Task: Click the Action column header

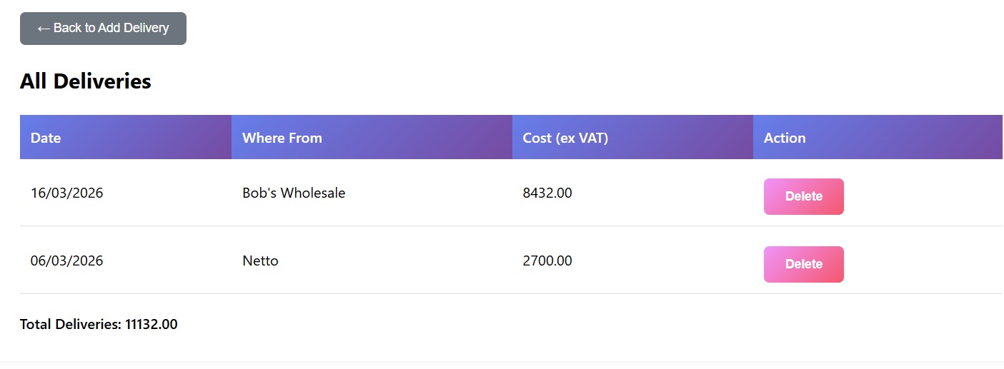Action: point(785,138)
